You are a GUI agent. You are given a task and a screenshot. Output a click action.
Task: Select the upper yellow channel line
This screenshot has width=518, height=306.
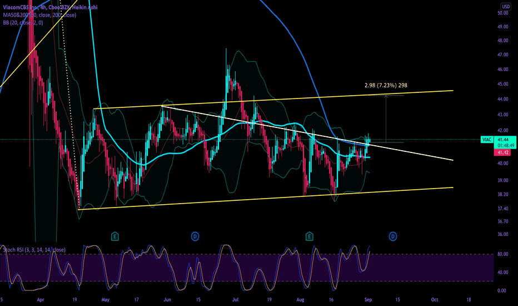click(x=273, y=100)
